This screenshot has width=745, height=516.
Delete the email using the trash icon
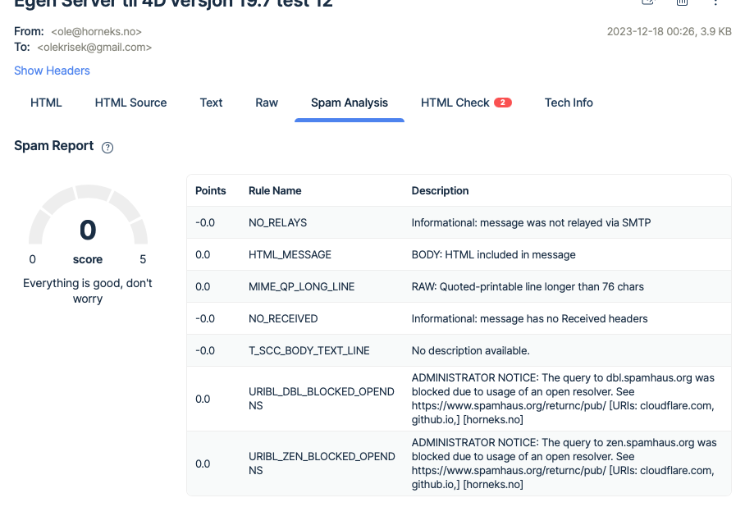point(682,2)
